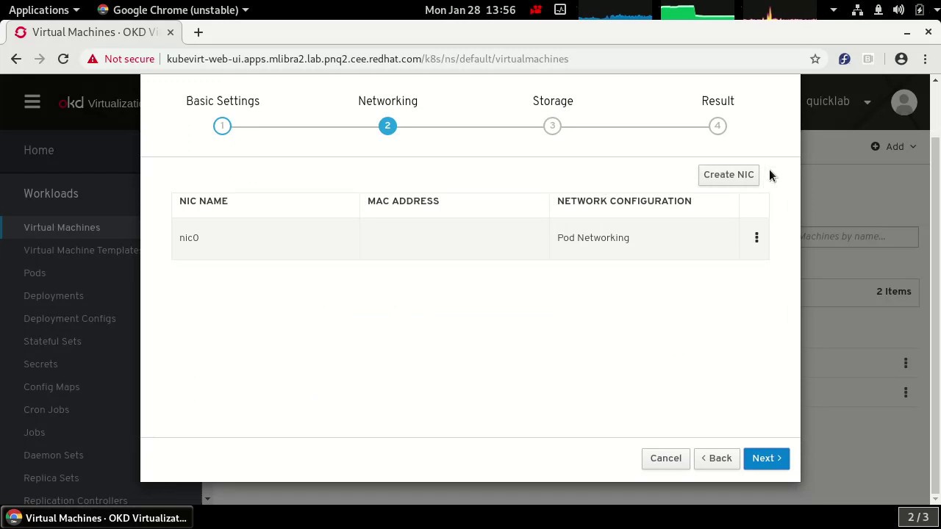Screen dimensions: 941x529
Task: Open Cron Jobs in sidebar
Action: pyautogui.click(x=46, y=409)
